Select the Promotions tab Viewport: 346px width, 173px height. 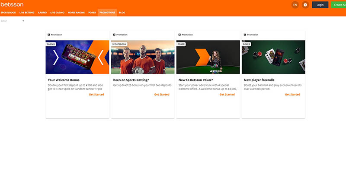click(107, 13)
